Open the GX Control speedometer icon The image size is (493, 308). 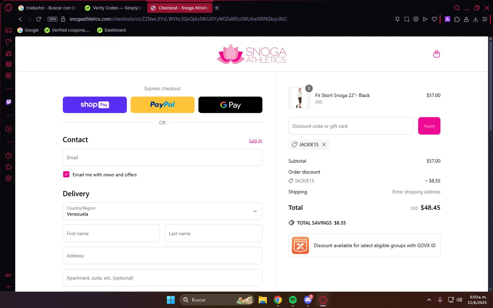tap(9, 42)
